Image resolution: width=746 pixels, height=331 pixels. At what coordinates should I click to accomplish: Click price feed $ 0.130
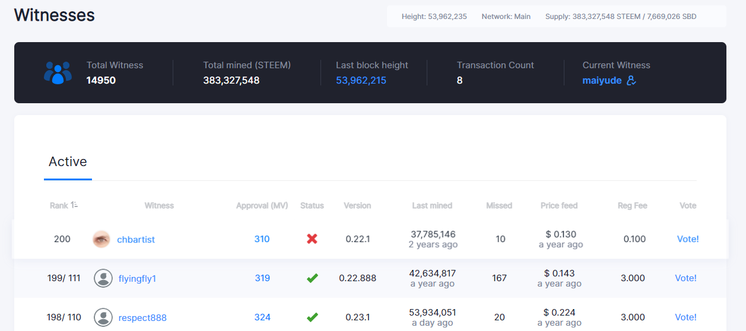pos(561,234)
